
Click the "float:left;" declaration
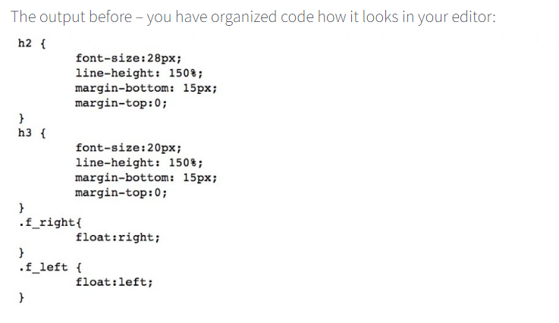coord(114,282)
